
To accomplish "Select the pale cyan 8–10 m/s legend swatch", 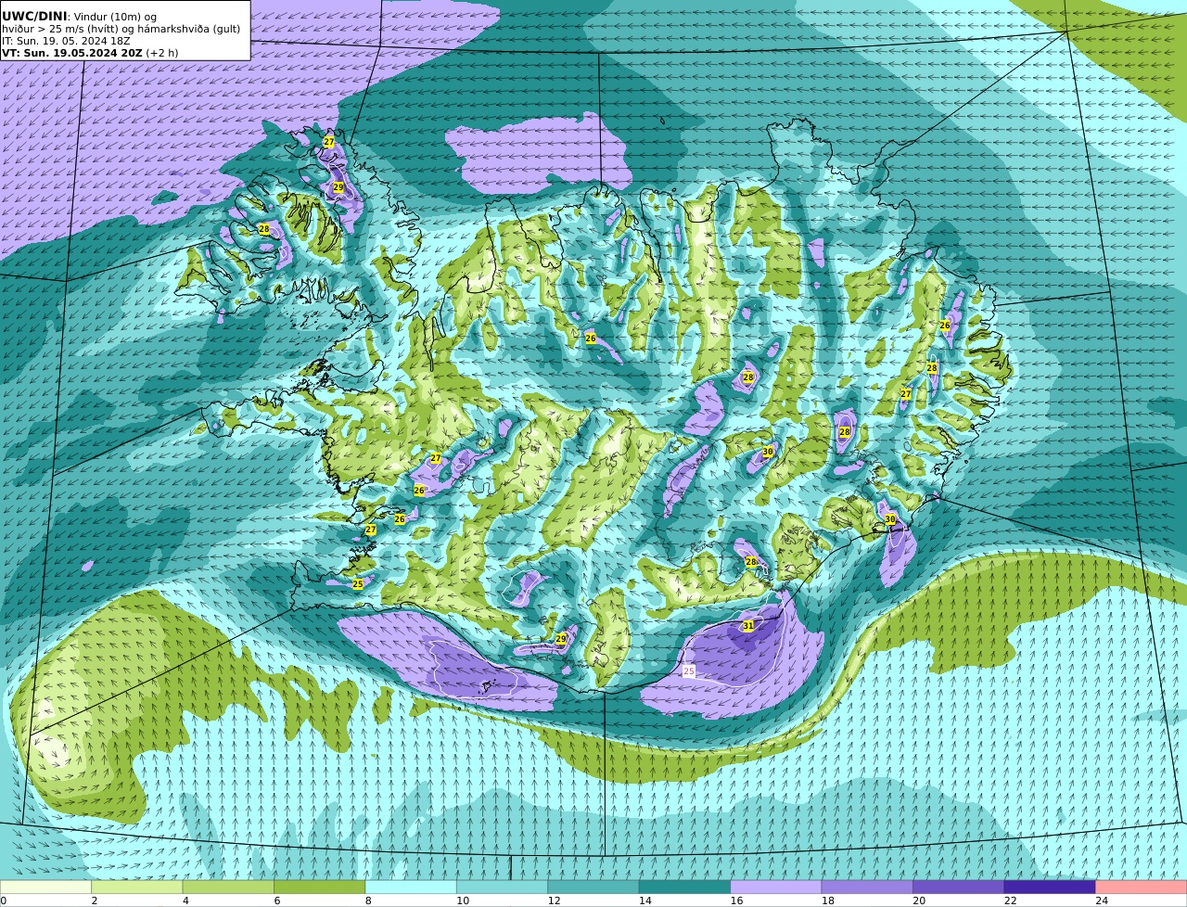I will coord(411,888).
